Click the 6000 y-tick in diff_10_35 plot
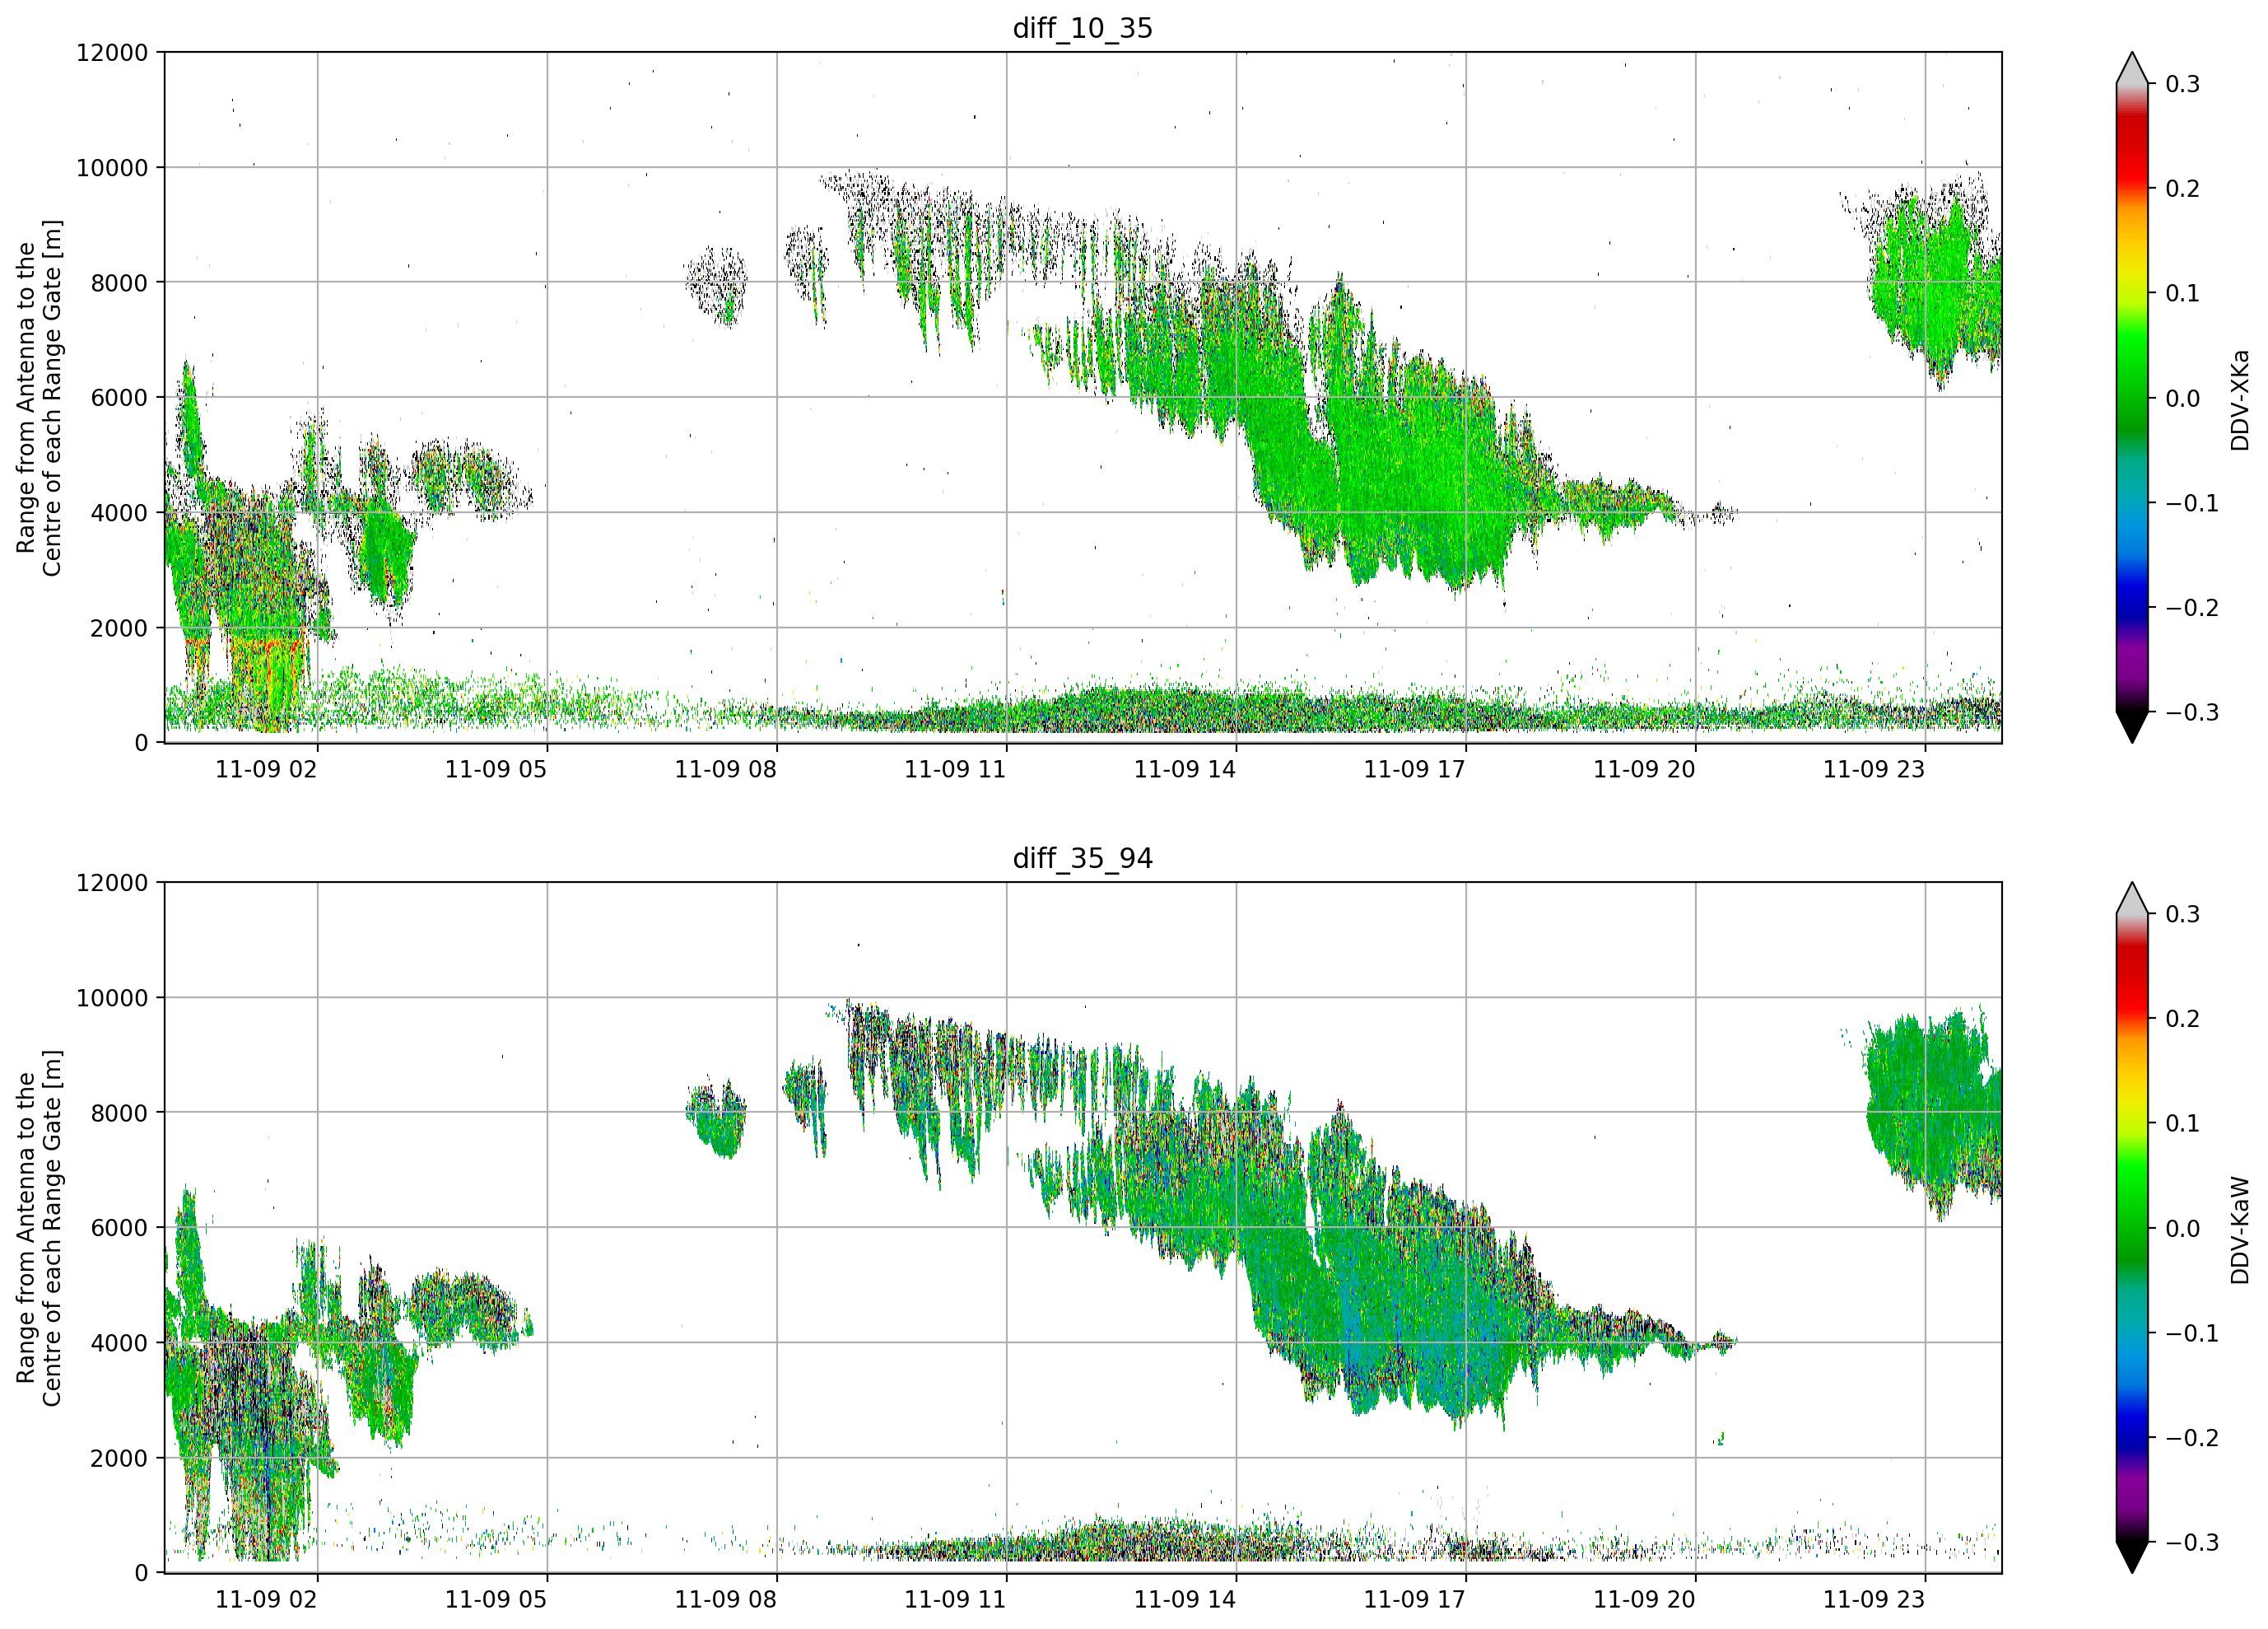2268x1629 pixels. pyautogui.click(x=119, y=399)
